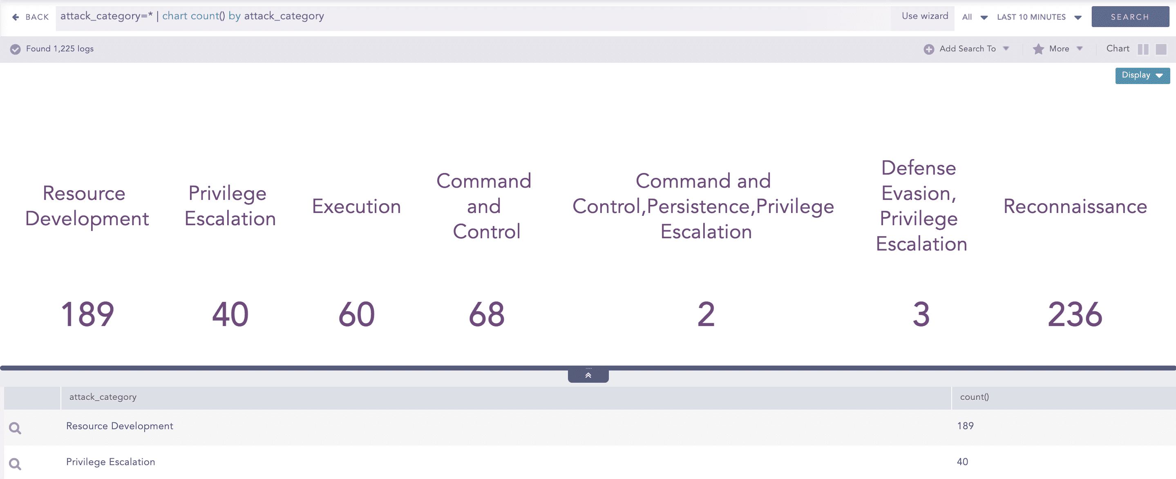The height and width of the screenshot is (479, 1176).
Task: Click the Add Search To plus icon
Action: 928,49
